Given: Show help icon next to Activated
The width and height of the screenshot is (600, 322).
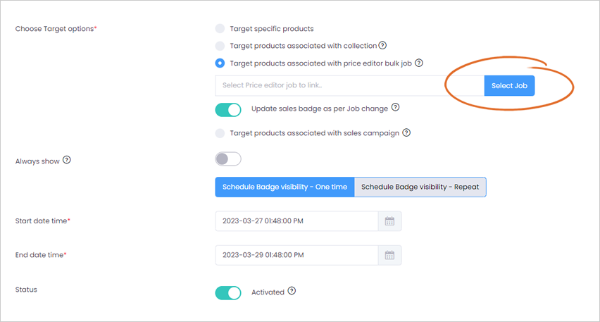Looking at the screenshot, I should point(292,291).
